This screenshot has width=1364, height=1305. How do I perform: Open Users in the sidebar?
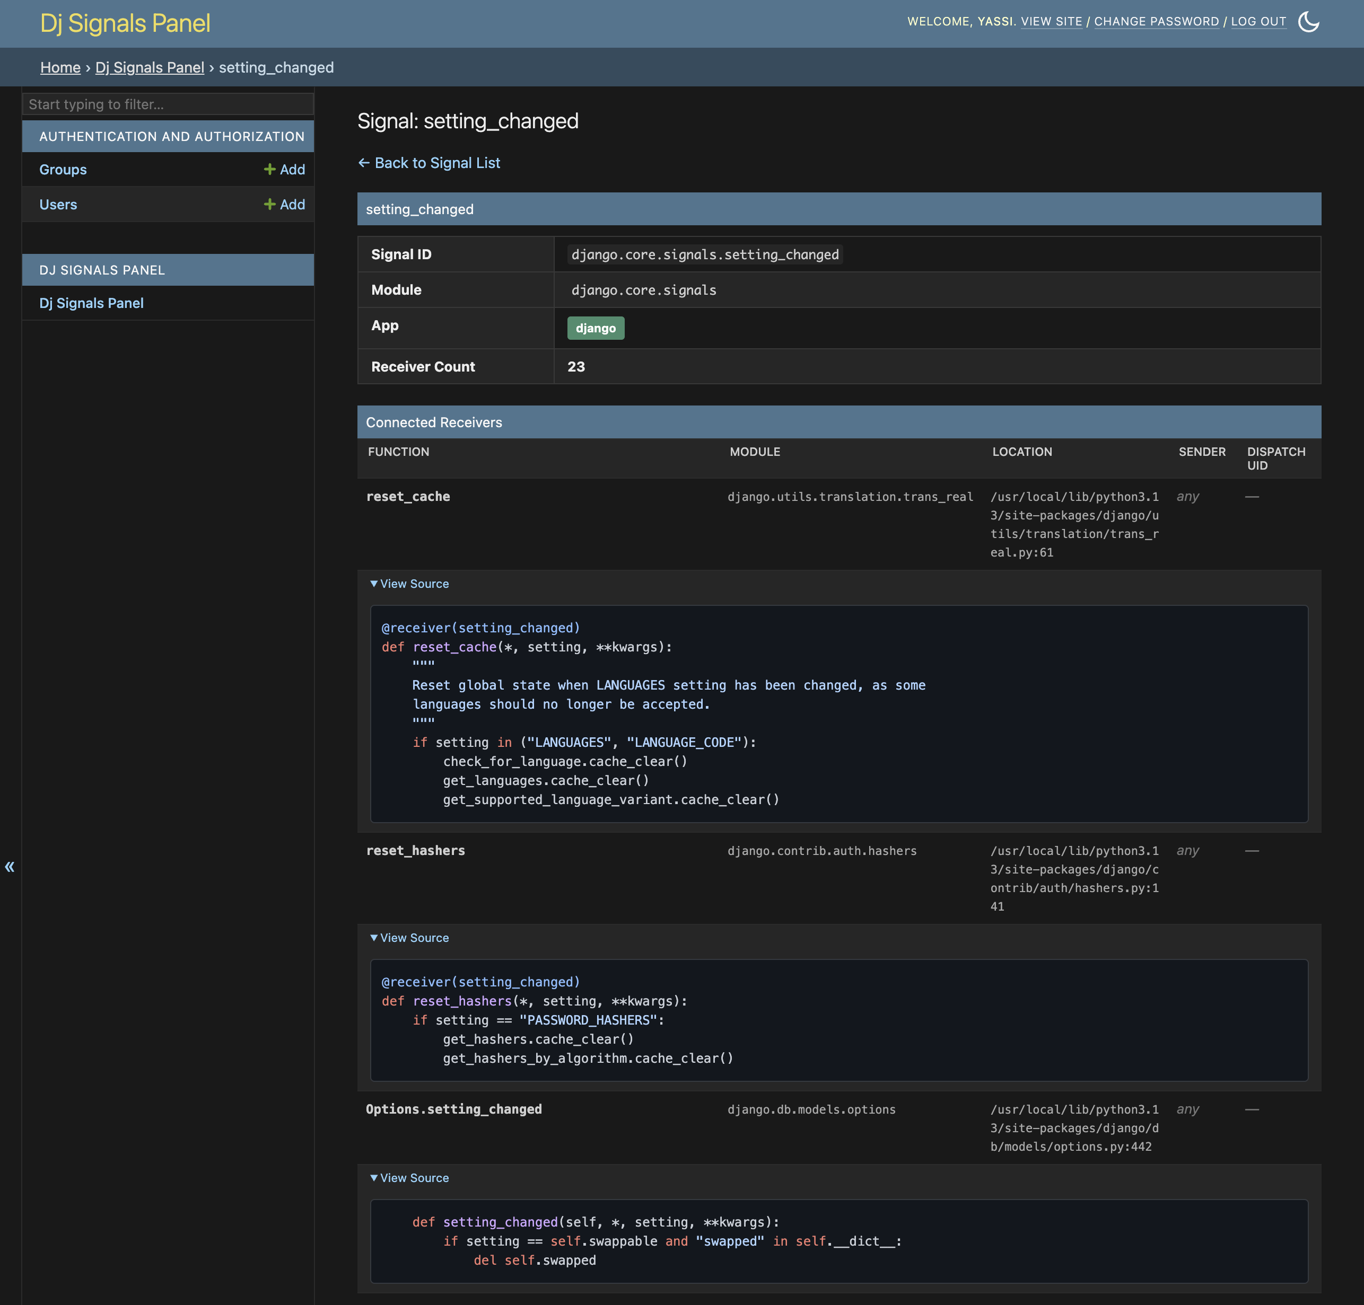coord(58,204)
